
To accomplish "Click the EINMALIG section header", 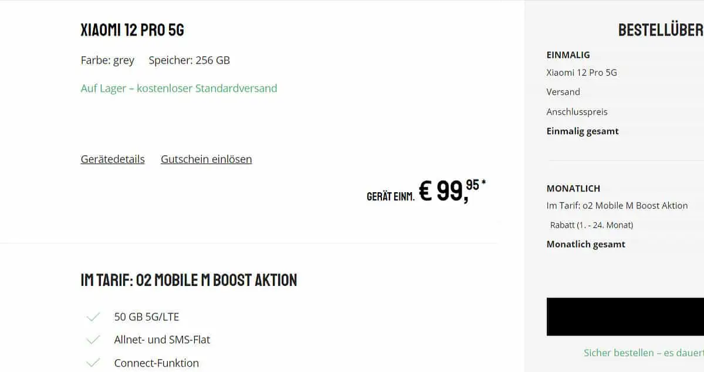I will click(567, 54).
